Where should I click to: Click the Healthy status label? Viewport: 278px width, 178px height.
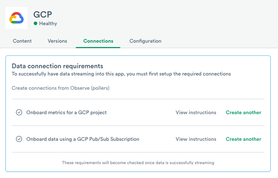coord(48,23)
